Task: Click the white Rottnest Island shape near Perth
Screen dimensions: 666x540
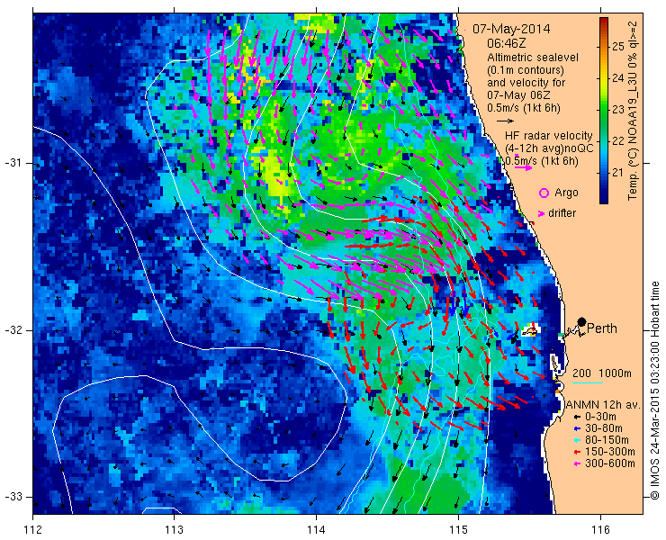Action: pyautogui.click(x=529, y=330)
